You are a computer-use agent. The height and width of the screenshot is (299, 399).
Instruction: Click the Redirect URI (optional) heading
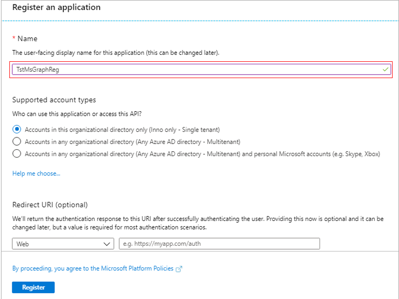[x=50, y=205]
